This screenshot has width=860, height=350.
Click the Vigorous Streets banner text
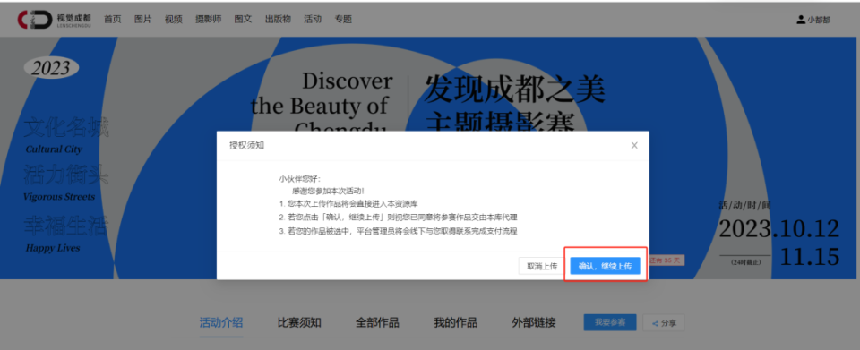[59, 197]
